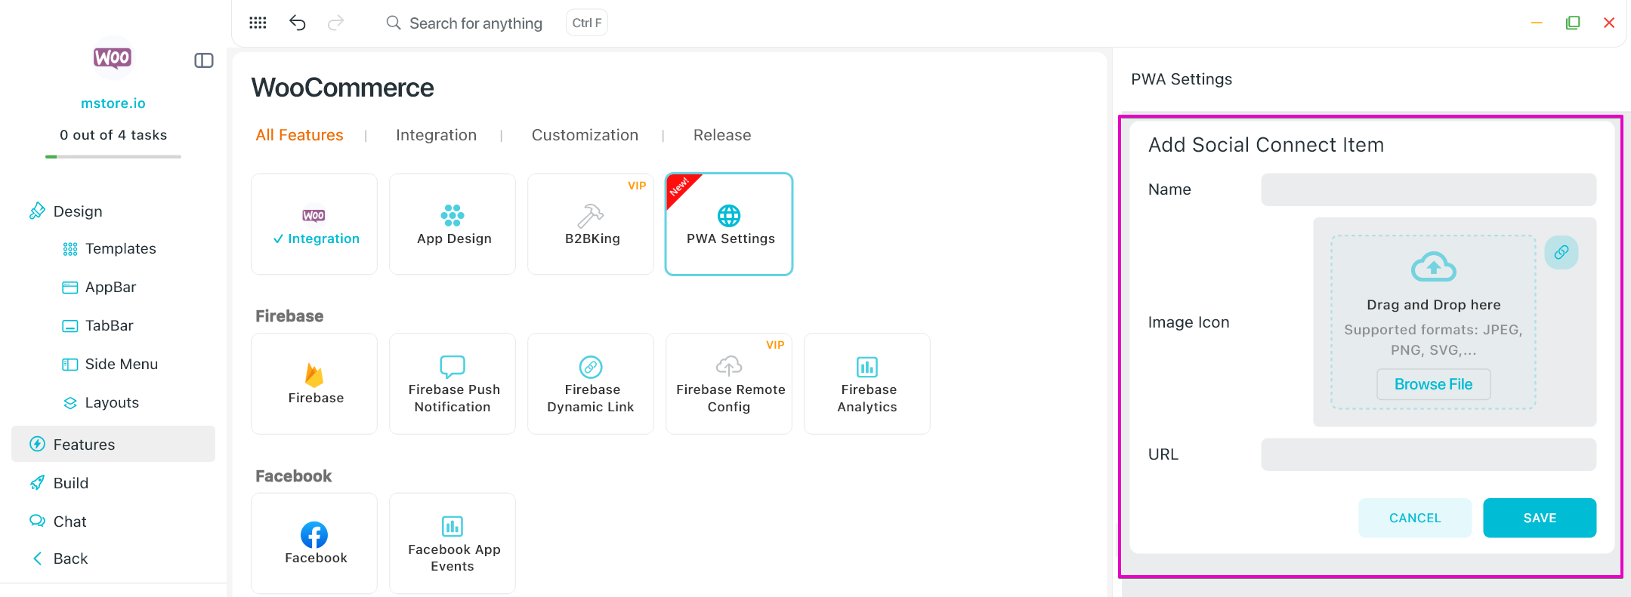Open the B2BKing feature card
Screen dimensions: 1631x597
(x=591, y=224)
